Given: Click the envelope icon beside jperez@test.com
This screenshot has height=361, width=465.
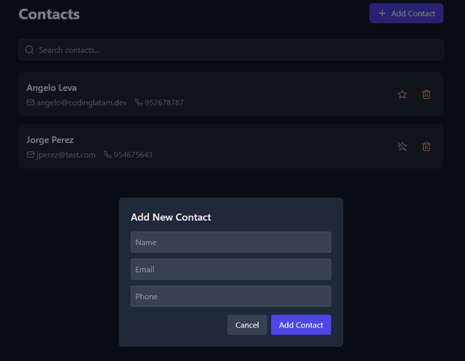Looking at the screenshot, I should [x=31, y=155].
